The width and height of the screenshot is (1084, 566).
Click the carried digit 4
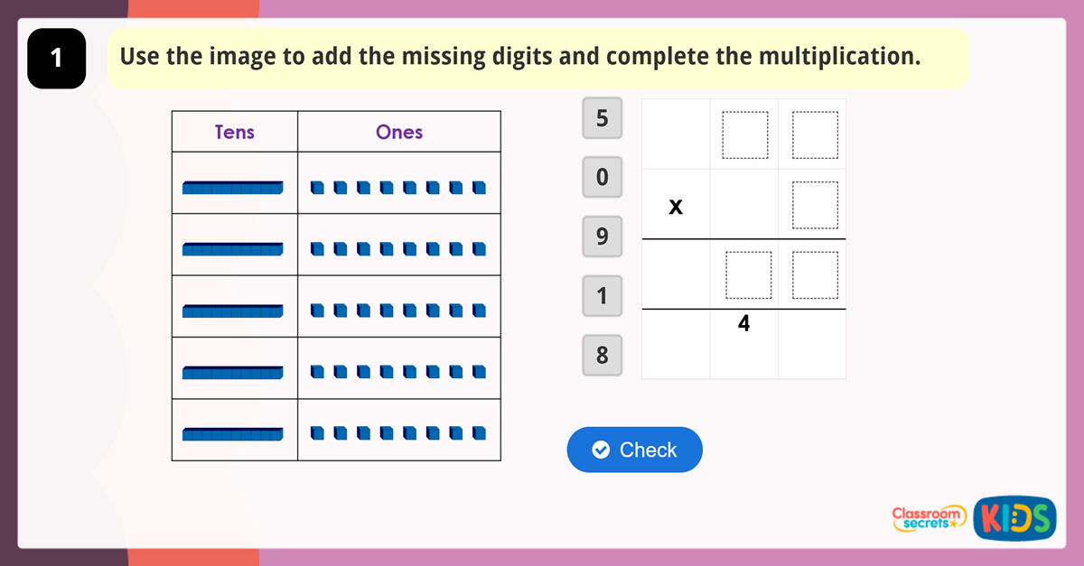point(743,323)
